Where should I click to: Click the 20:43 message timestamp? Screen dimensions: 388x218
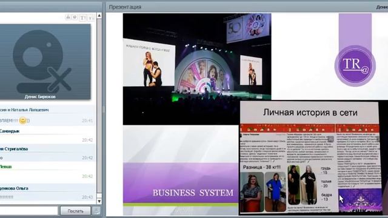point(87,197)
